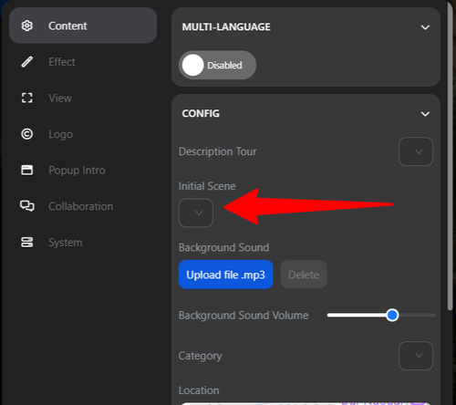Click the Background Sound Volume slider handle
The height and width of the screenshot is (405, 456).
[x=392, y=315]
